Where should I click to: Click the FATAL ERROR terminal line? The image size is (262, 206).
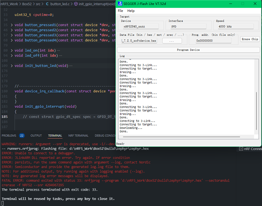coord(115,180)
